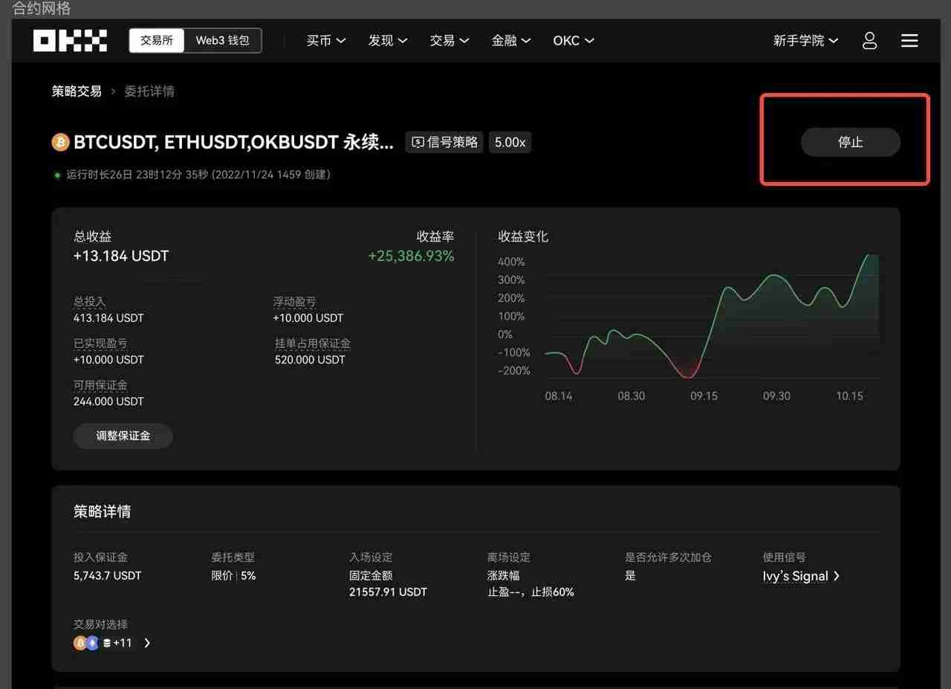Open the 买币 dropdown
951x689 pixels.
pyautogui.click(x=326, y=41)
